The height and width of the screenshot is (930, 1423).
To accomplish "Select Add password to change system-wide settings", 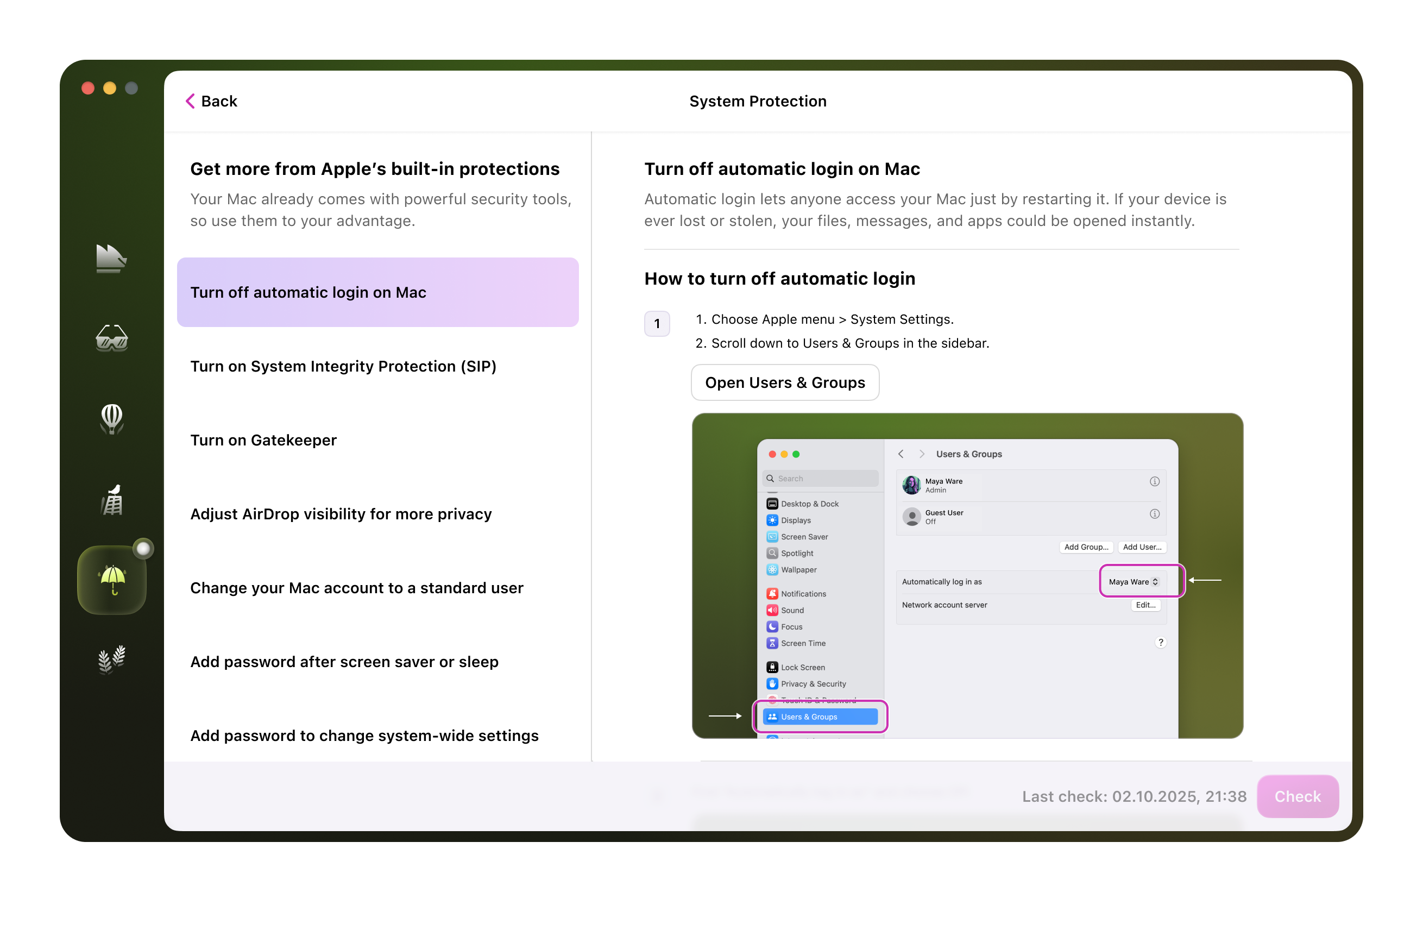I will click(x=364, y=736).
